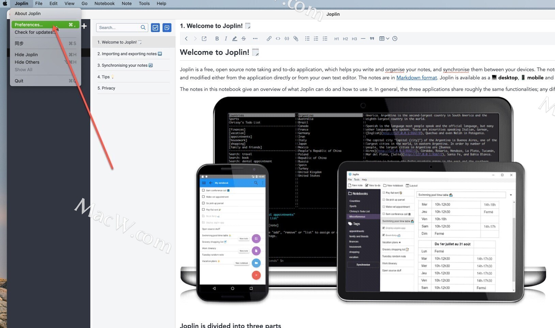Insert the date and time with clock icon

[395, 39]
